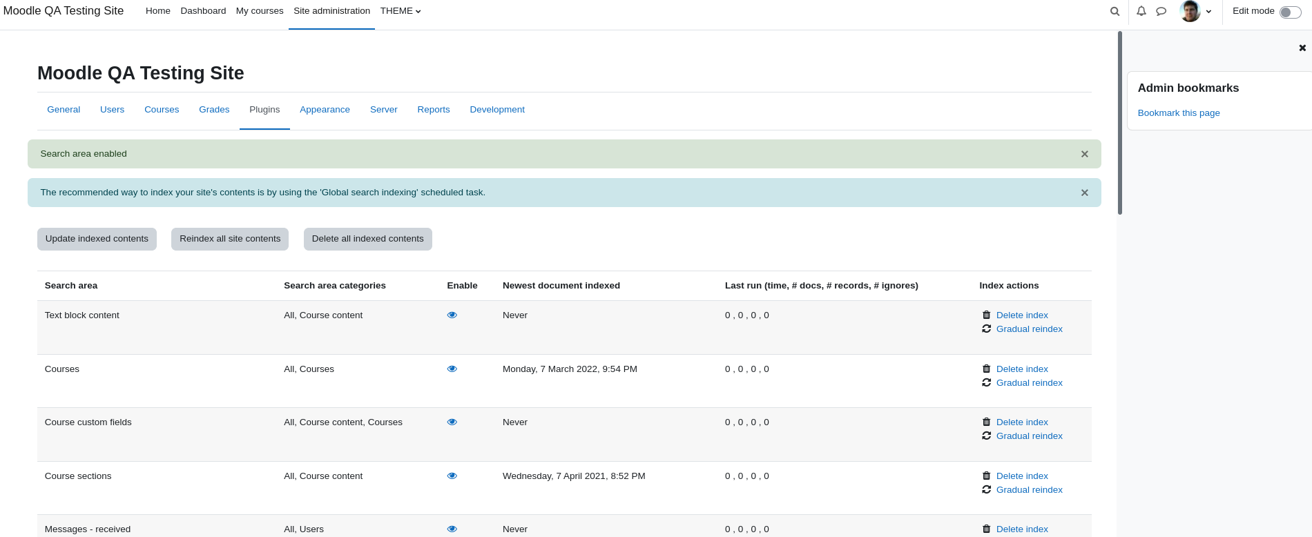
Task: Click trash icon in Course custom fields row
Action: [986, 422]
